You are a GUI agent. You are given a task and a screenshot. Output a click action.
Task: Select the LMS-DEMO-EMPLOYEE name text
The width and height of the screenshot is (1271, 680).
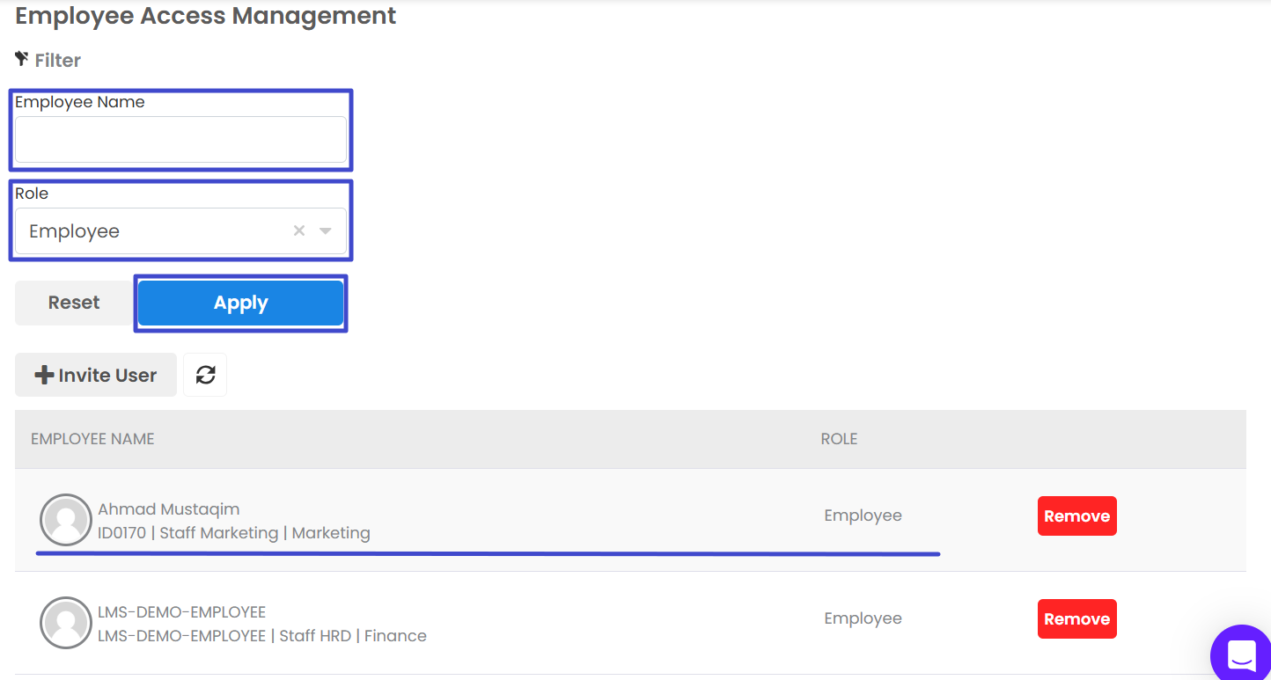pos(181,612)
